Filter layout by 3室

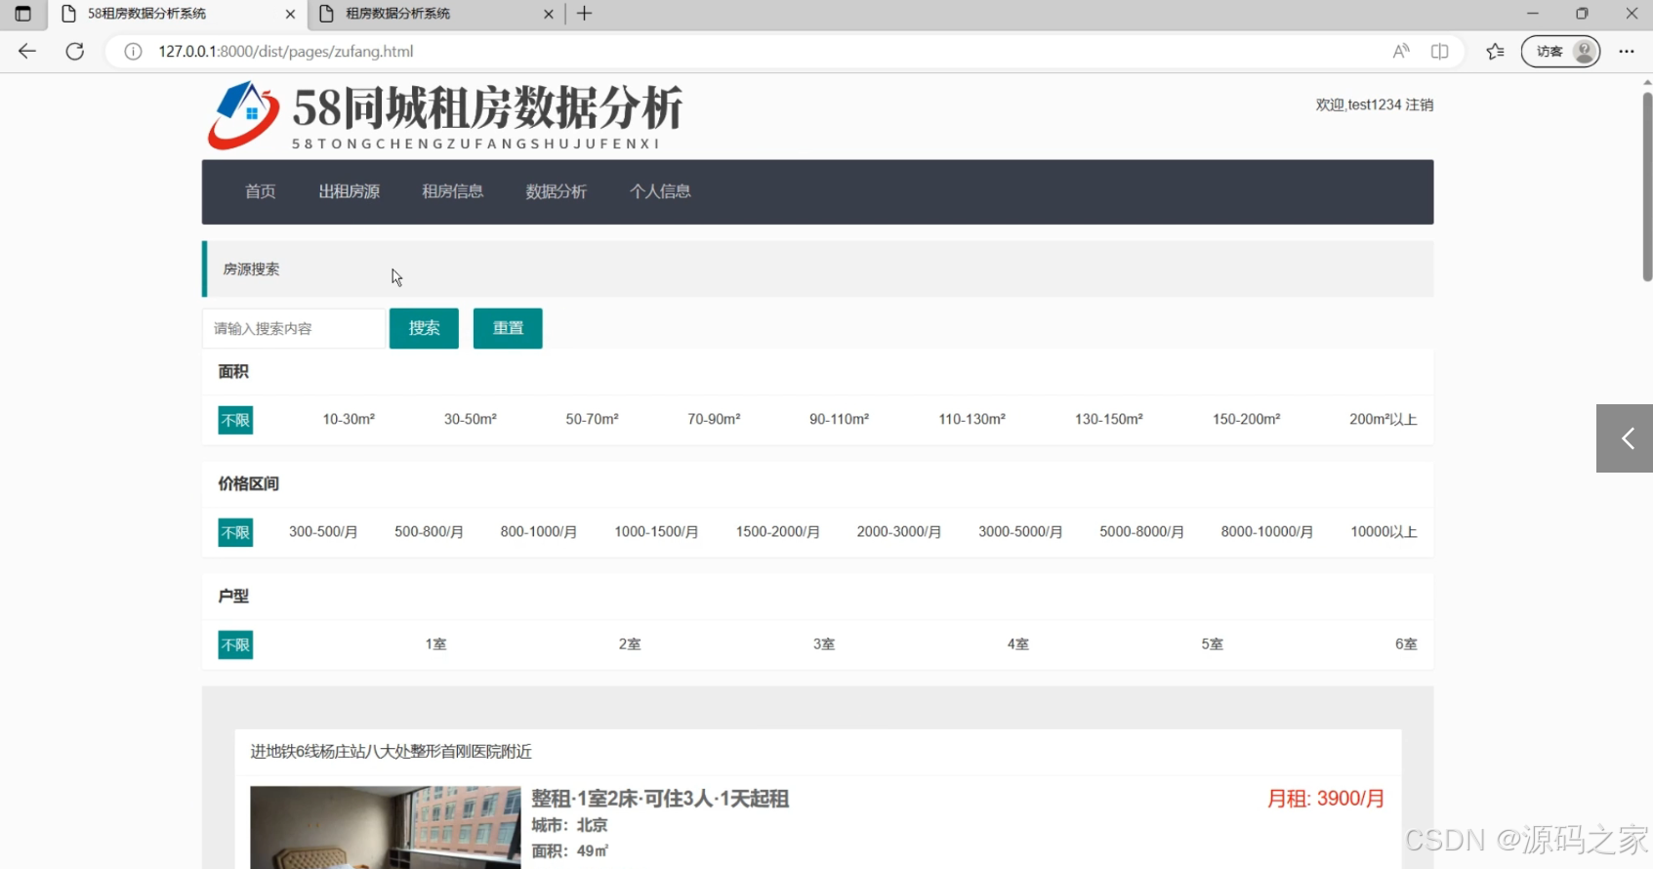(x=824, y=644)
